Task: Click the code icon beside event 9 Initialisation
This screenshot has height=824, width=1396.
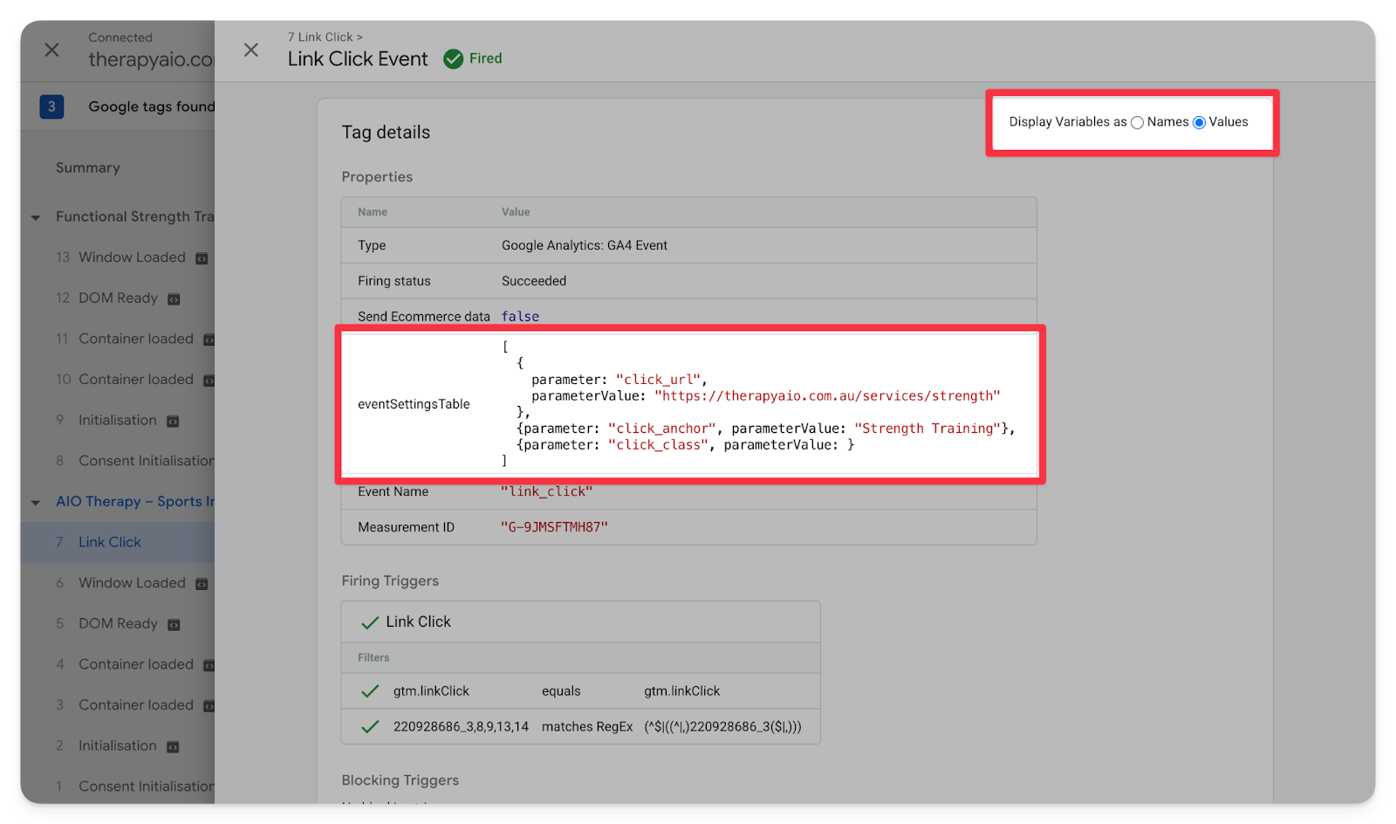Action: coord(173,422)
